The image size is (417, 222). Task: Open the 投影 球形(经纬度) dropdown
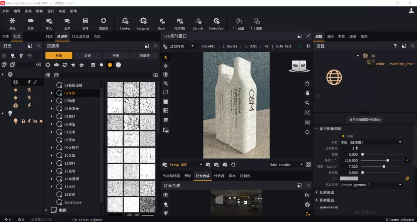pyautogui.click(x=371, y=142)
